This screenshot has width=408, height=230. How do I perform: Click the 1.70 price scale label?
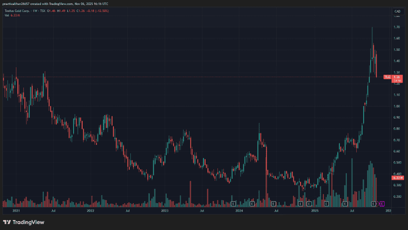tap(397, 27)
